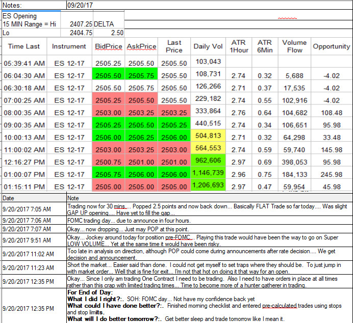Viewport: 353px width, 323px height.
Task: Select the ATR 6Min column header
Action: 265,46
